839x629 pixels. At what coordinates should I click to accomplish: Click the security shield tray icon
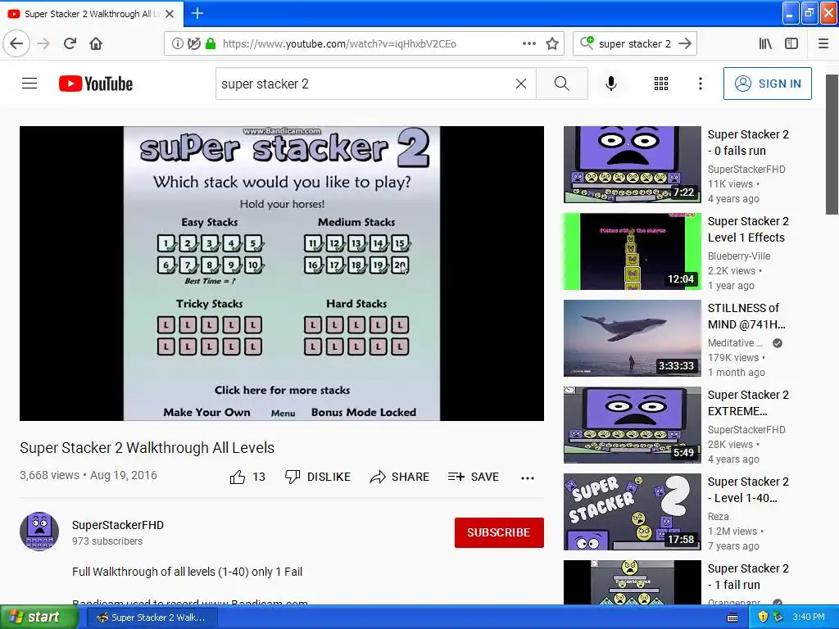pyautogui.click(x=763, y=618)
